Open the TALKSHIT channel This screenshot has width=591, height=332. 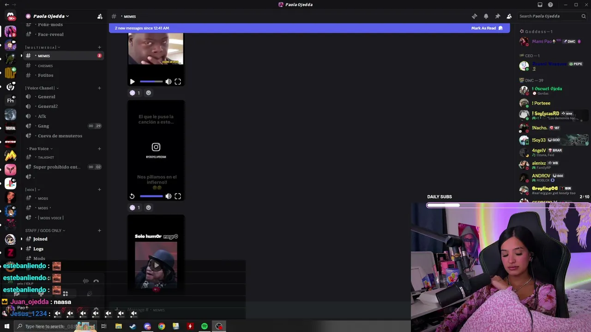coord(64,157)
